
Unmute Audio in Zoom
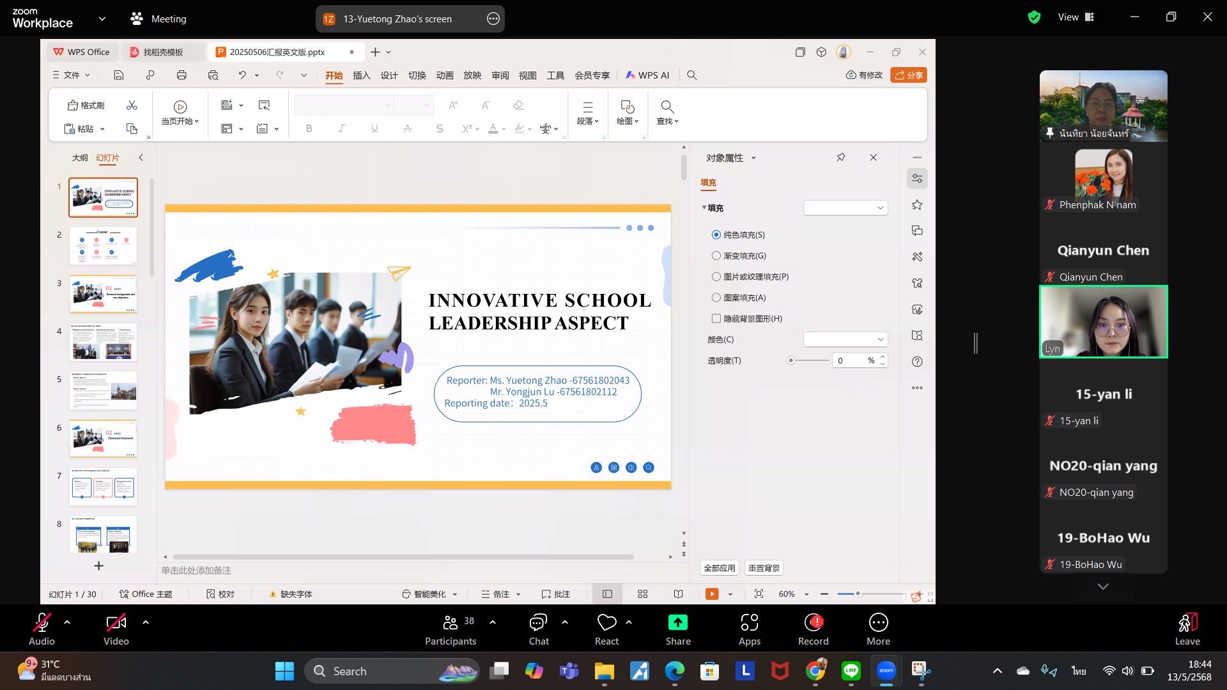tap(42, 629)
